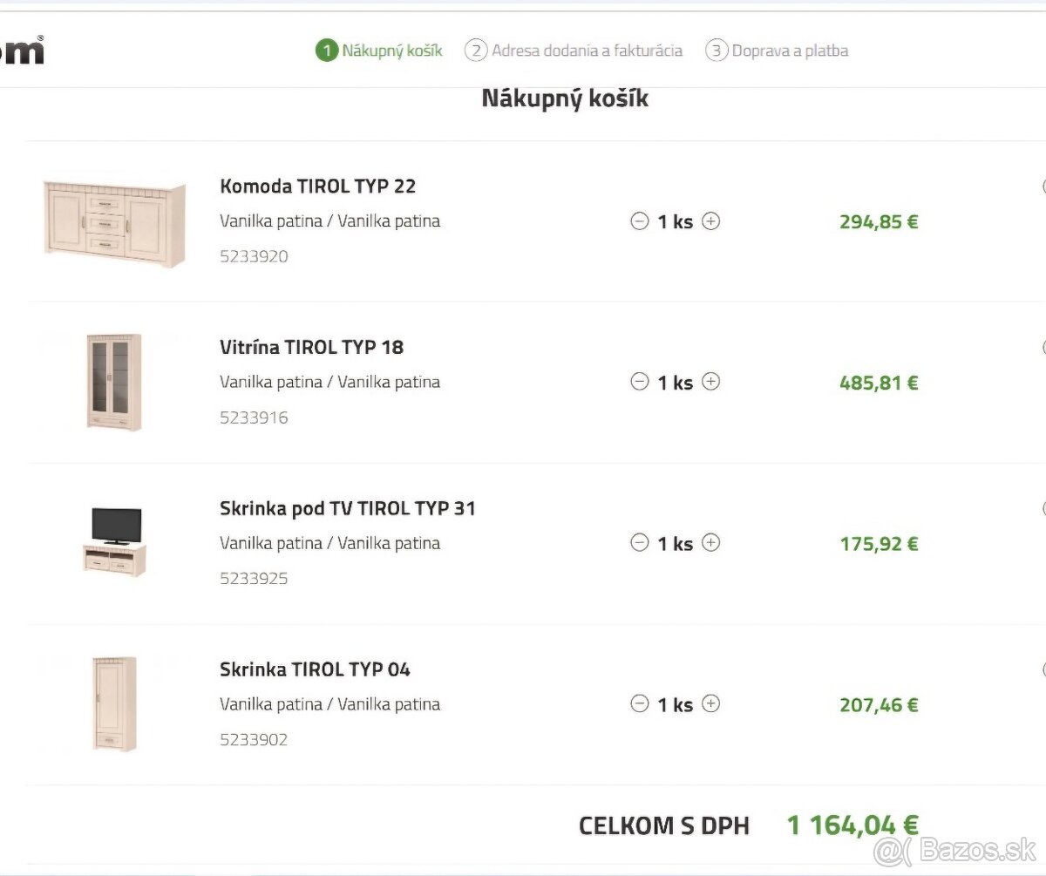Image resolution: width=1046 pixels, height=876 pixels.
Task: Increase quantity of Vitrína TIROL TYP 18
Action: (x=711, y=382)
